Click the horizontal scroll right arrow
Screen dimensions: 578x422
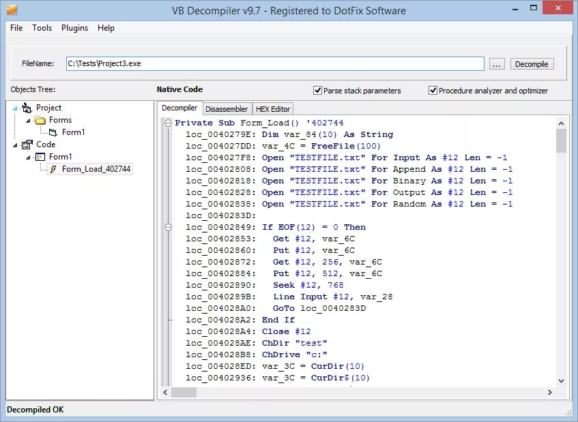point(549,393)
